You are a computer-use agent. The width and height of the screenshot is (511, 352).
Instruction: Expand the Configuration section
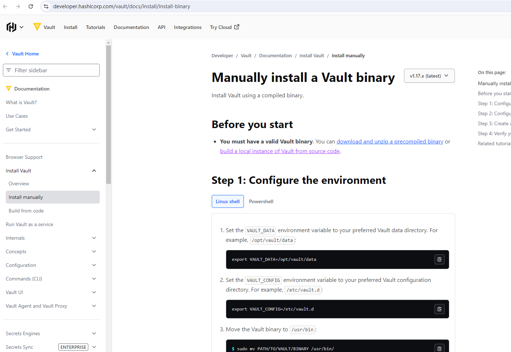click(94, 265)
